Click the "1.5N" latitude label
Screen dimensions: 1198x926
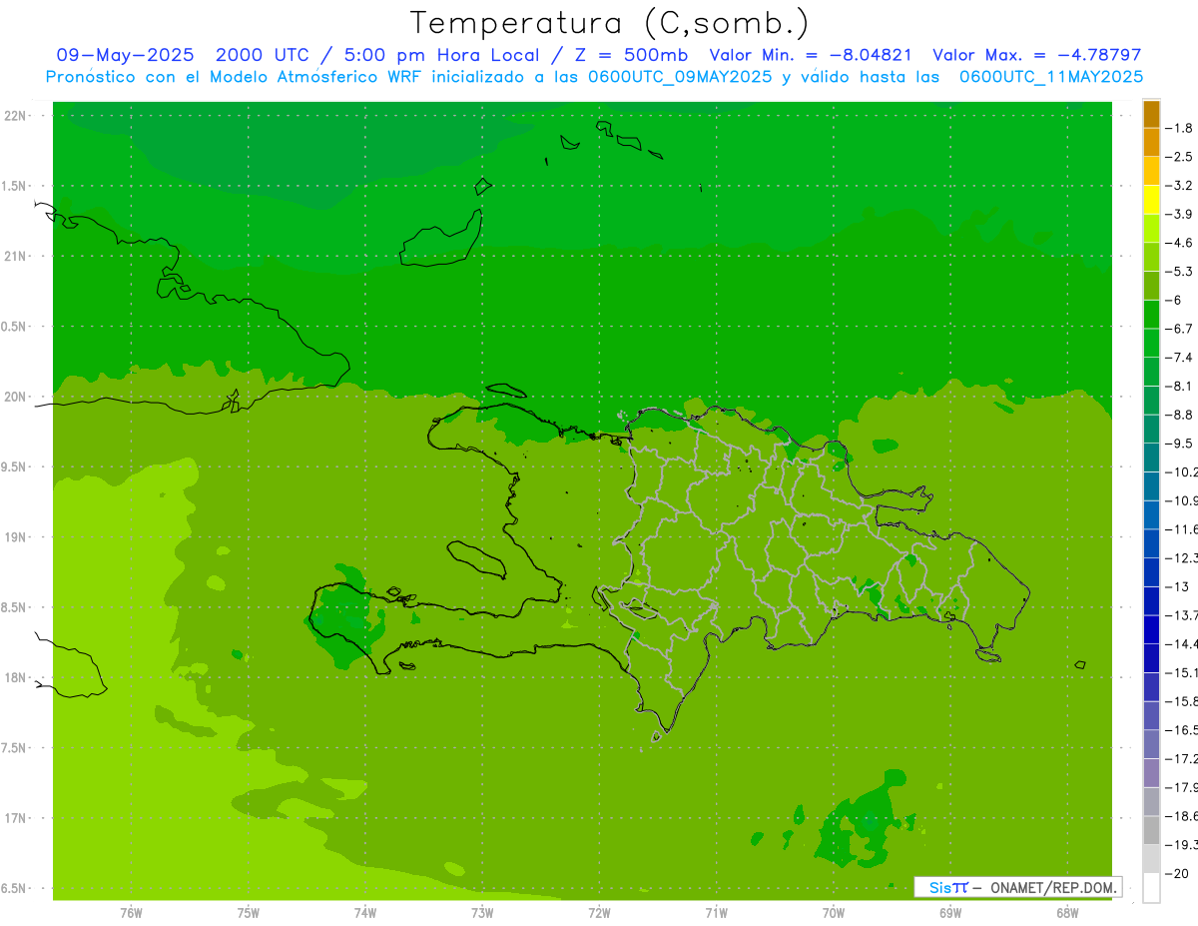[x=15, y=186]
